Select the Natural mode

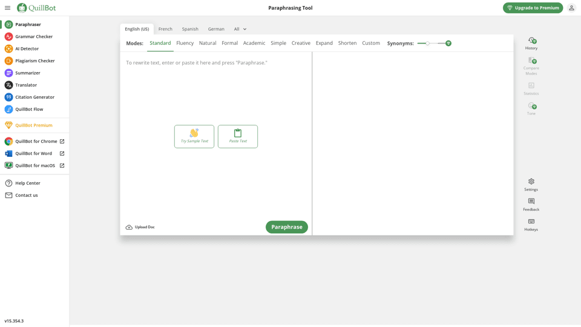[x=208, y=43]
